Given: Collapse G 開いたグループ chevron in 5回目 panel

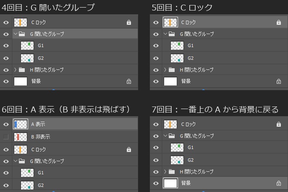Looking at the screenshot, I should pos(165,34).
